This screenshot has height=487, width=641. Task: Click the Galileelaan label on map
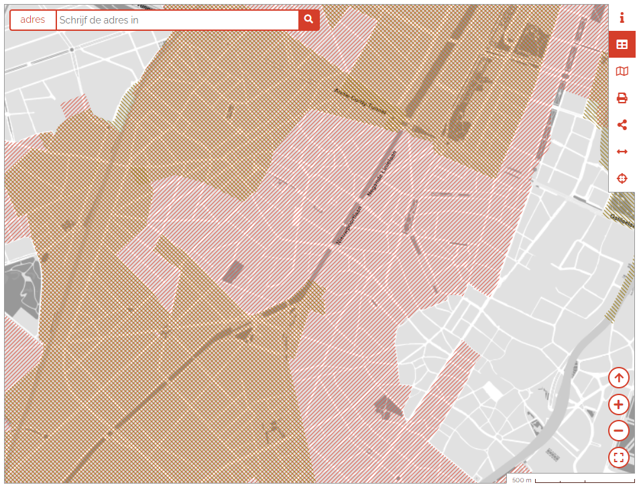pyautogui.click(x=622, y=219)
